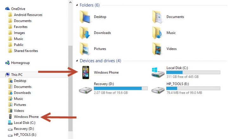Select the Recovery (D:) drive icon

coord(85,90)
